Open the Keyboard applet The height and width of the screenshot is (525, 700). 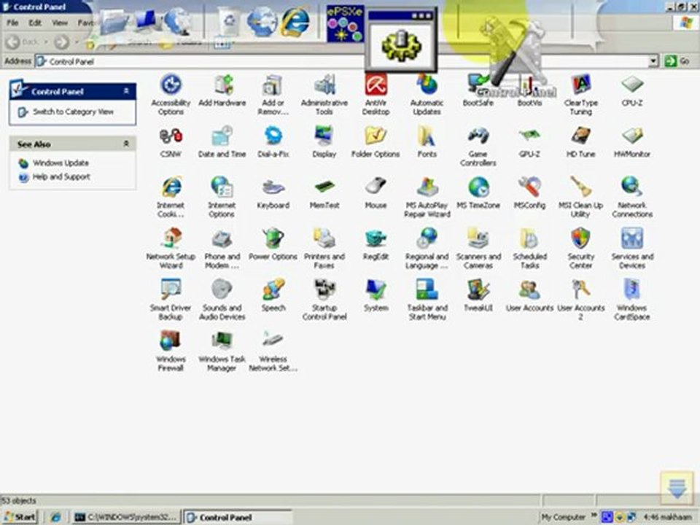(x=273, y=192)
